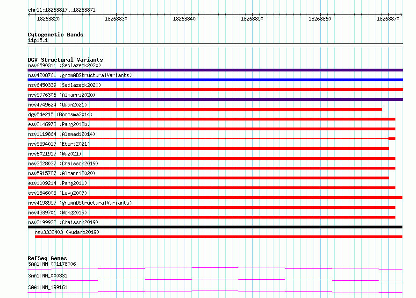416x298 pixels.
Task: Open variant esv3146978 (Pang2013b) label
Action: [59, 124]
